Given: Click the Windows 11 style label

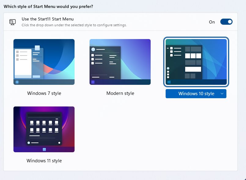Looking at the screenshot, I should tap(44, 161).
